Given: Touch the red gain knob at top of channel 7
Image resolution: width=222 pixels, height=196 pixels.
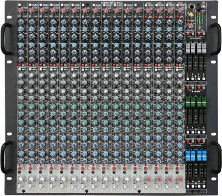Looking at the screenshot, I should [85, 10].
